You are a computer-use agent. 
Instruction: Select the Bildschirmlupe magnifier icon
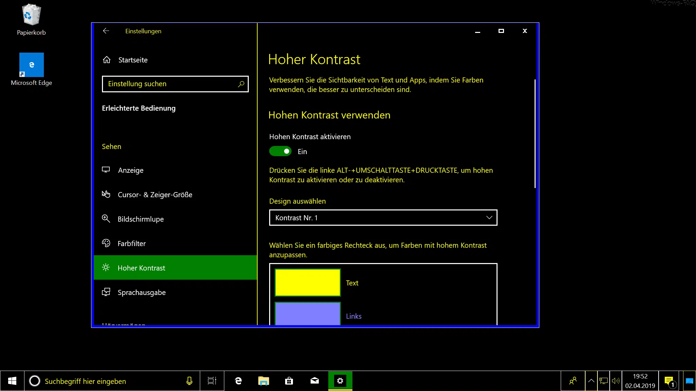coord(106,219)
